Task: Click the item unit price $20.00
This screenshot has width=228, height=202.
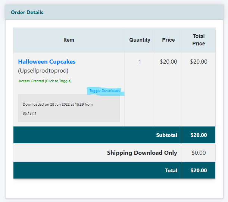Action: [168, 62]
